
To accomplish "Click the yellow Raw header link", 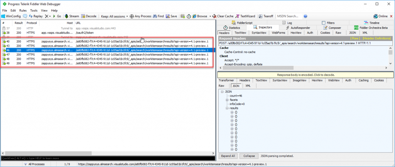I will click(355, 38).
